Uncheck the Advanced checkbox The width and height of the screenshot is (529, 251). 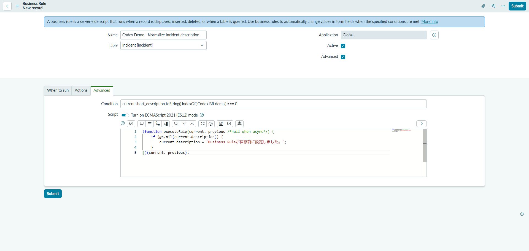pyautogui.click(x=343, y=57)
